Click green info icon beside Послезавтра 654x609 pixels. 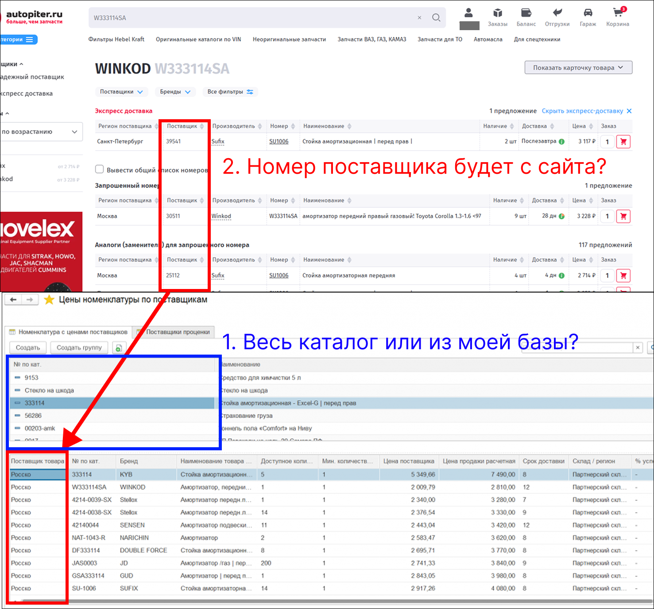(x=562, y=142)
